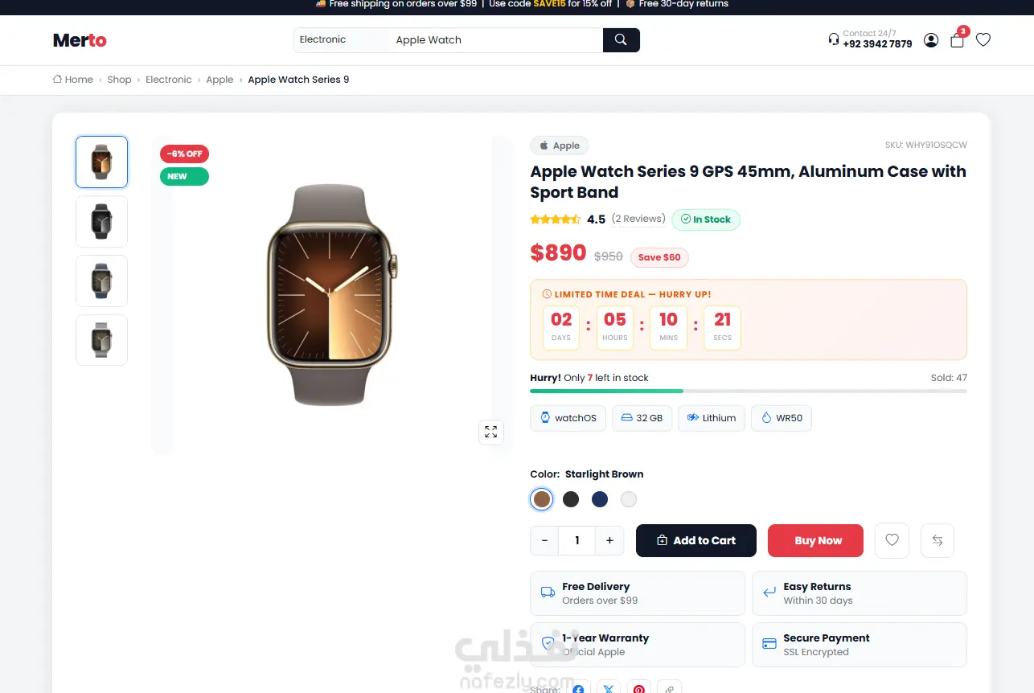Open the Electronic category dropdown in search
The width and height of the screenshot is (1034, 693).
[338, 40]
